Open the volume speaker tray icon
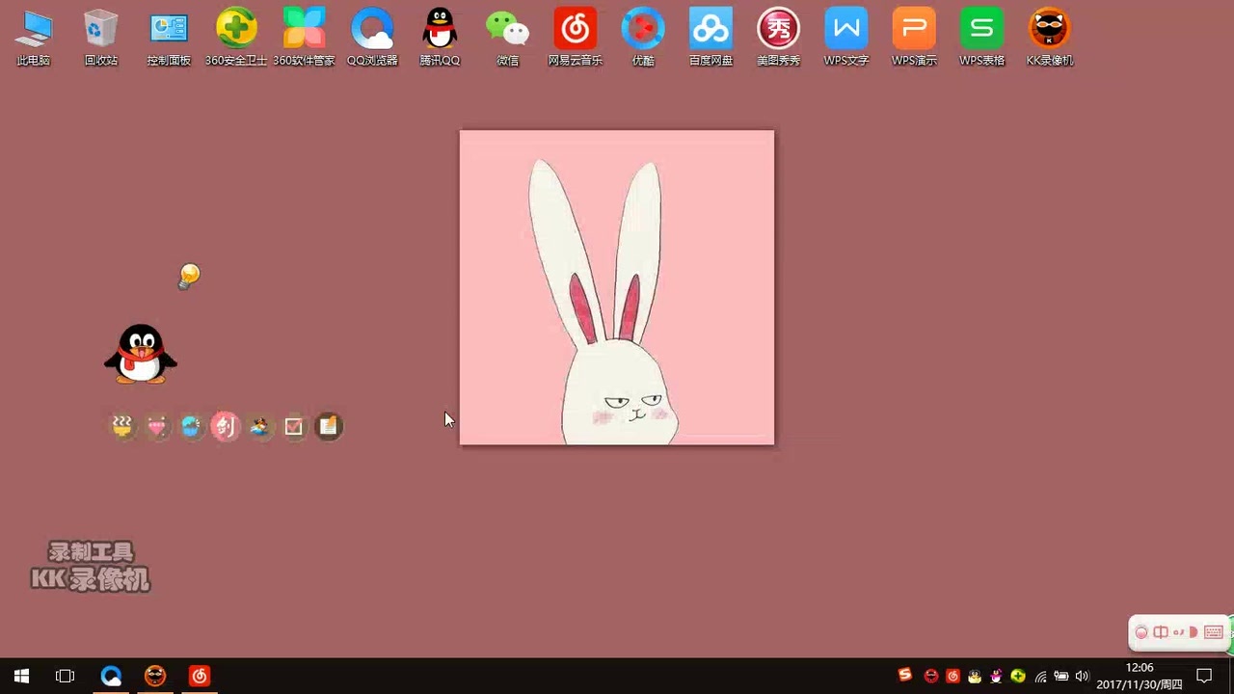Image resolution: width=1234 pixels, height=694 pixels. [x=1083, y=676]
